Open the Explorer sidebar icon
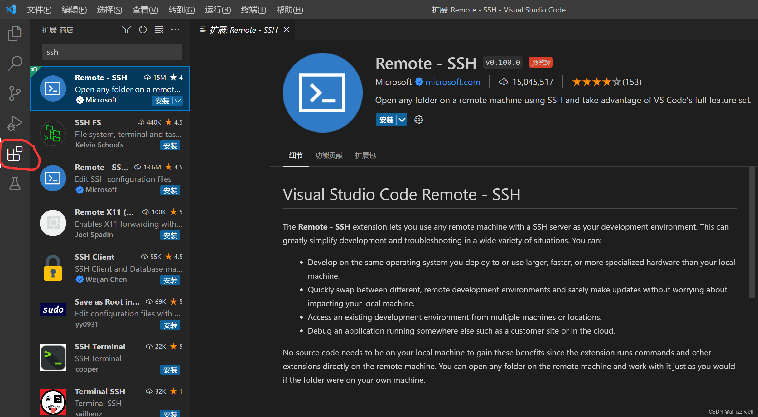The height and width of the screenshot is (417, 758). coord(15,33)
